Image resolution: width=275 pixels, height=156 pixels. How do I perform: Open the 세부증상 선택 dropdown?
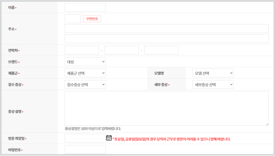tap(213, 84)
